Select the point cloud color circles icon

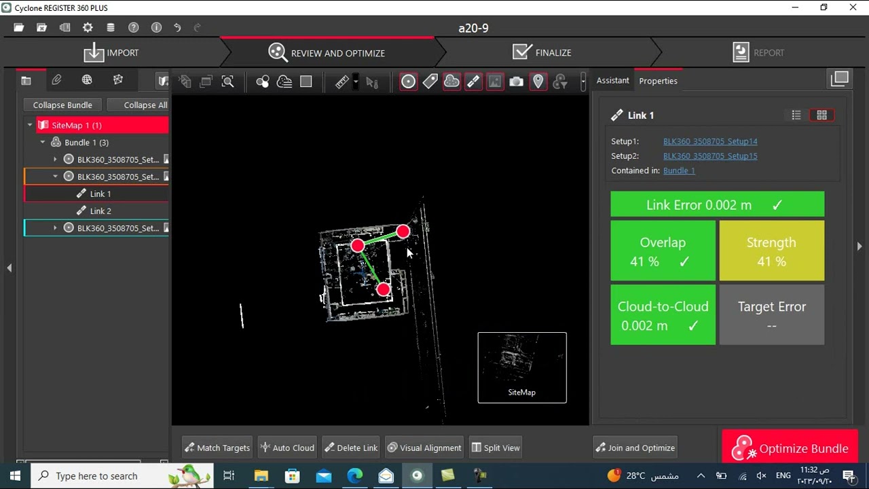pyautogui.click(x=263, y=81)
